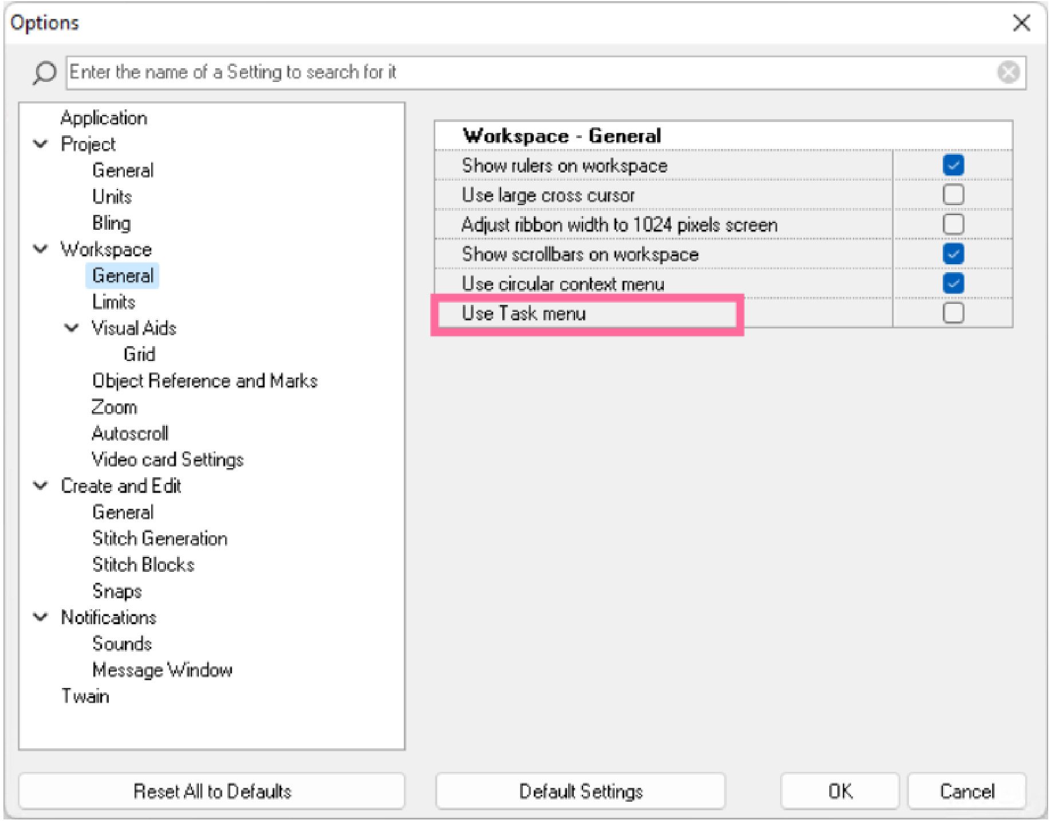Viewport: 1051px width, 824px height.
Task: Tick the Use Task menu checkbox
Action: pos(953,313)
